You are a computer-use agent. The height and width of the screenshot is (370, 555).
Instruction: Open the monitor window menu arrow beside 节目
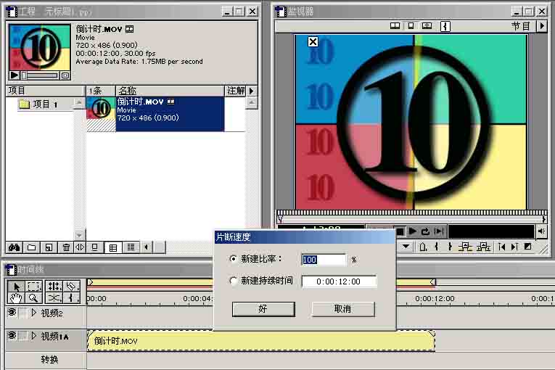(x=542, y=26)
